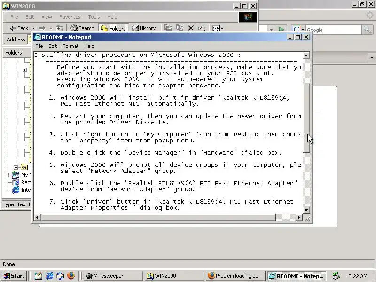The height and width of the screenshot is (282, 376).
Task: Click the Done status bar text
Action: pos(9,264)
